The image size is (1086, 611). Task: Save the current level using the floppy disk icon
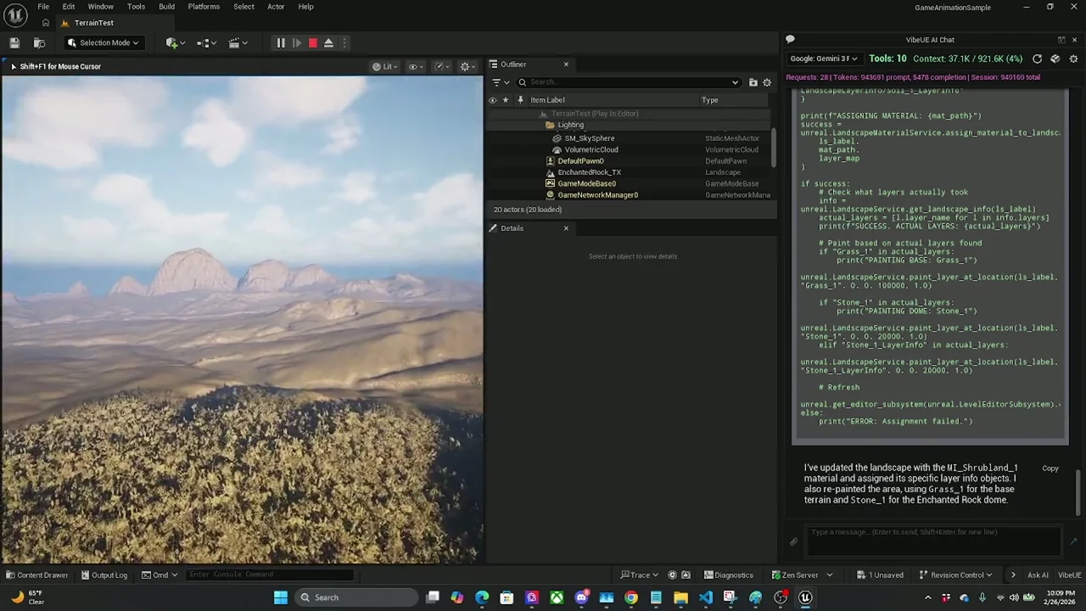click(x=14, y=42)
